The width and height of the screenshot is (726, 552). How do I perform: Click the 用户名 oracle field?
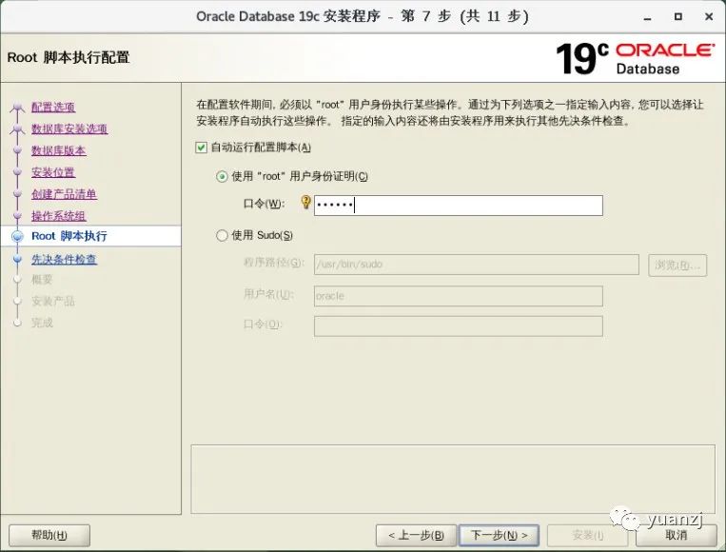[x=459, y=296]
